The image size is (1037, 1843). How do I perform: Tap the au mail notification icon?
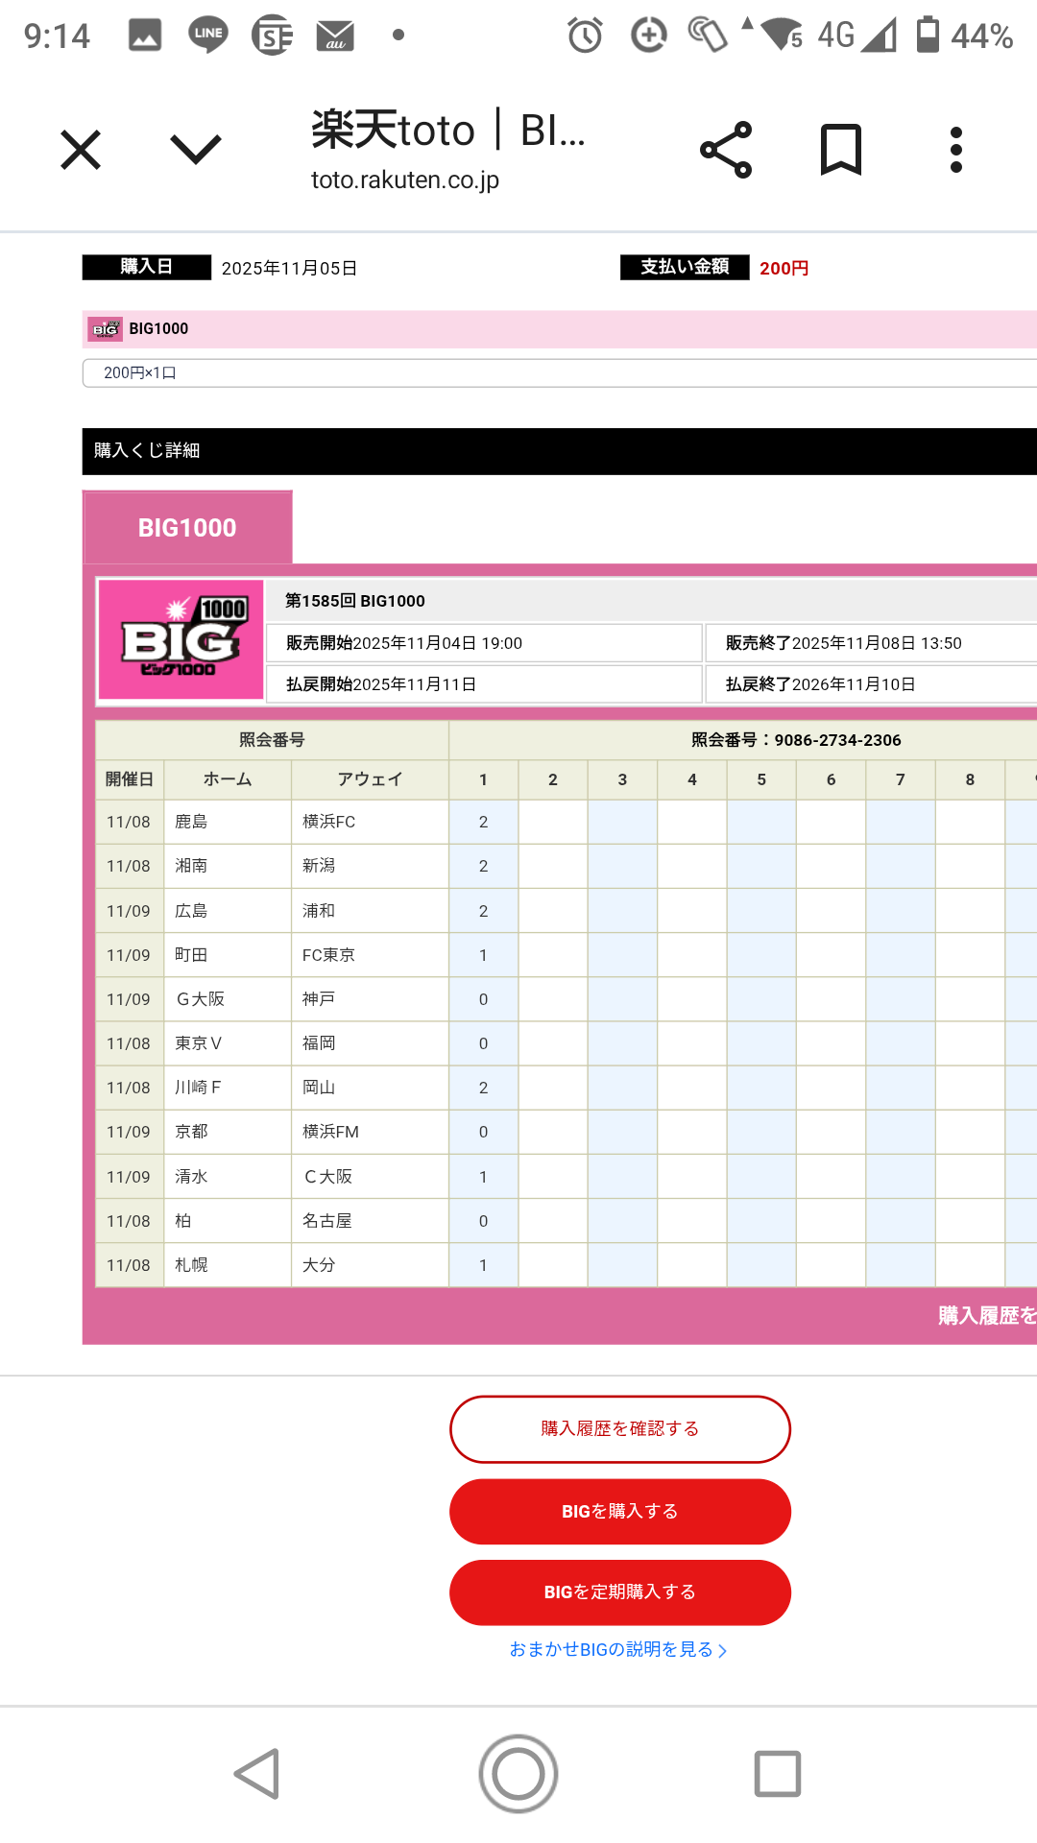tap(335, 36)
